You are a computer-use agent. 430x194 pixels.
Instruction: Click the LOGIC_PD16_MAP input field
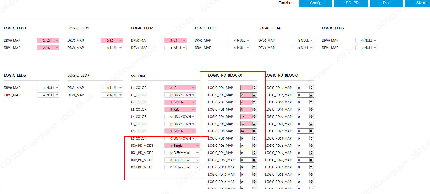303,88
